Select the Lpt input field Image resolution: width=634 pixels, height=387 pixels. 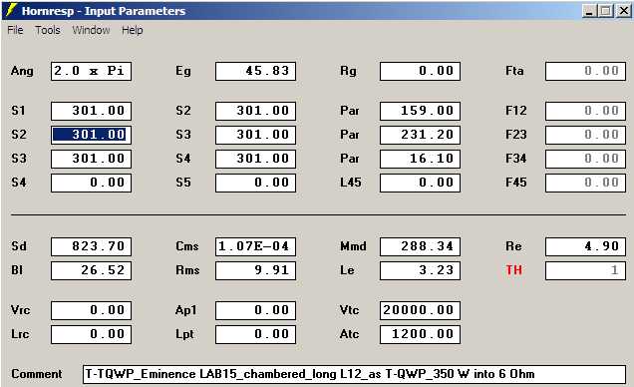[255, 334]
